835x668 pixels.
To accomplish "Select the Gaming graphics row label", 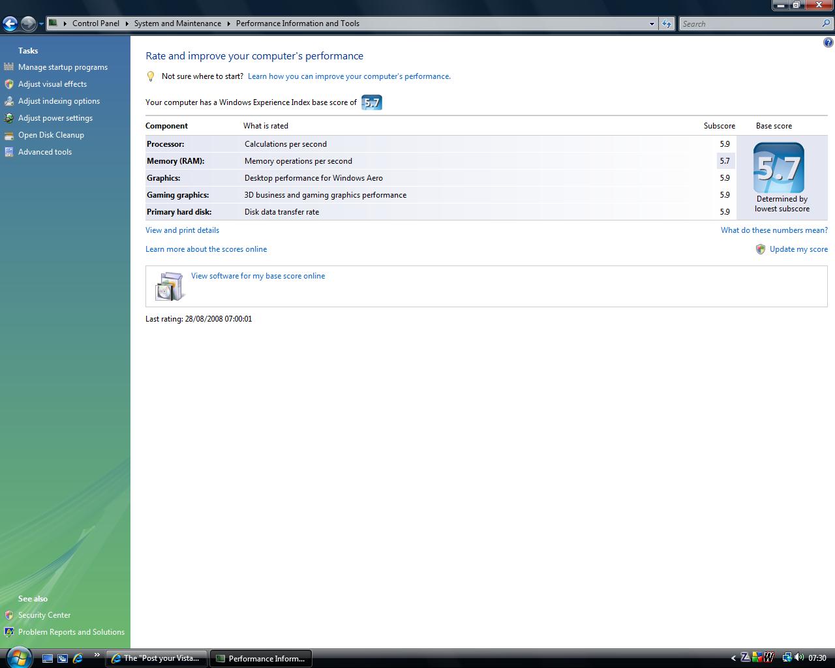I will point(177,195).
